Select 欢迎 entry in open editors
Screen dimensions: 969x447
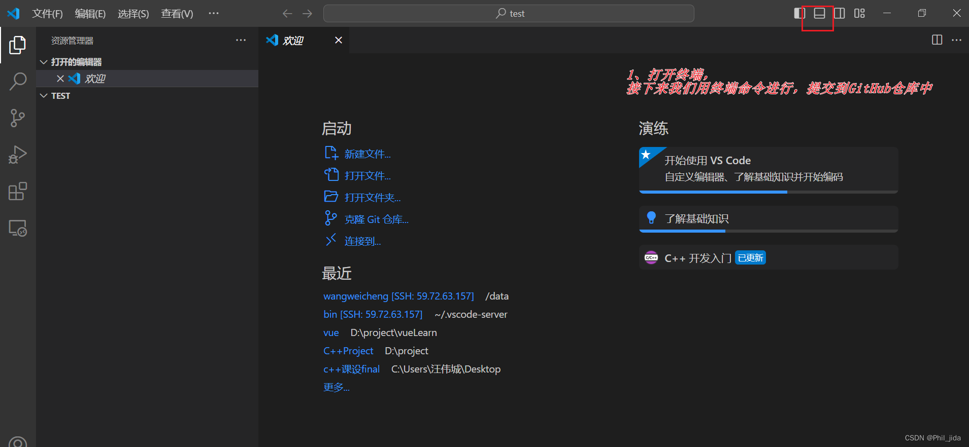tap(147, 79)
